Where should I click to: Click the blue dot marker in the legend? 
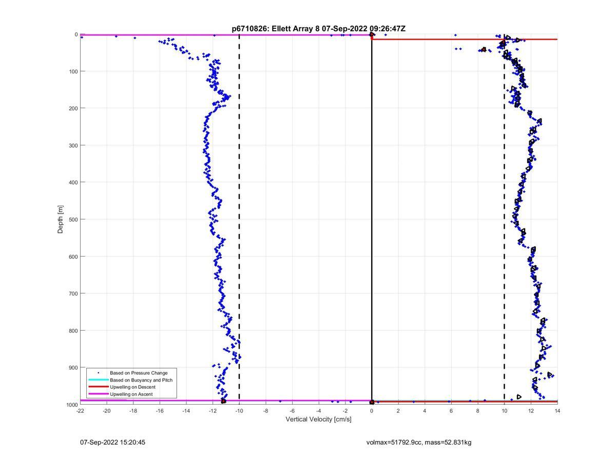point(99,373)
